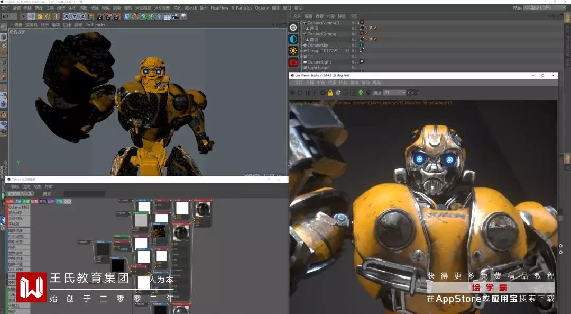Toggle the Y axis lock
Screen dimensions: 571x314
[74, 16]
